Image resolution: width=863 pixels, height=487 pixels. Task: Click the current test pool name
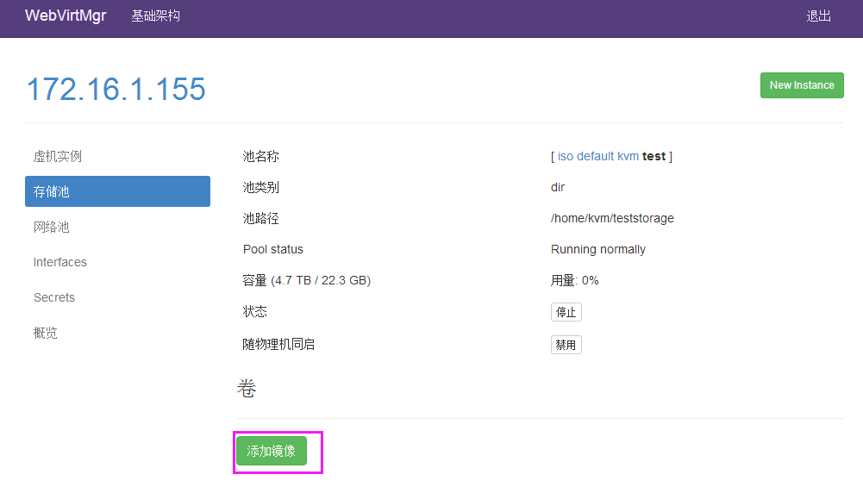tap(654, 156)
